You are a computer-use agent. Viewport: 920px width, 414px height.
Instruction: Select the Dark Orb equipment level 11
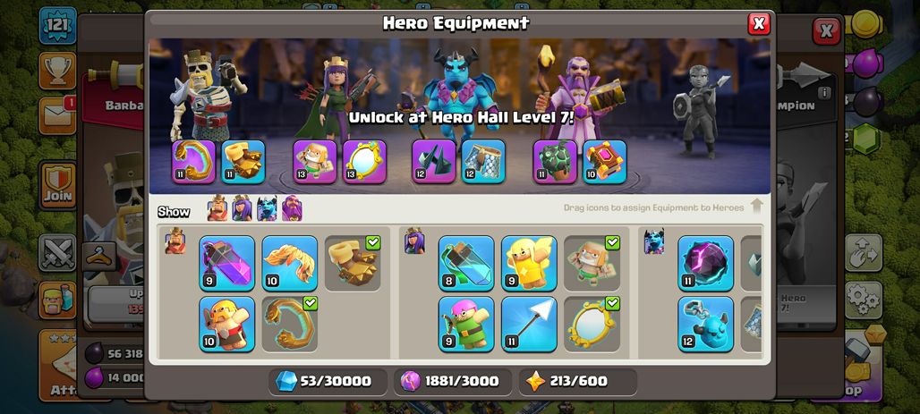point(706,263)
